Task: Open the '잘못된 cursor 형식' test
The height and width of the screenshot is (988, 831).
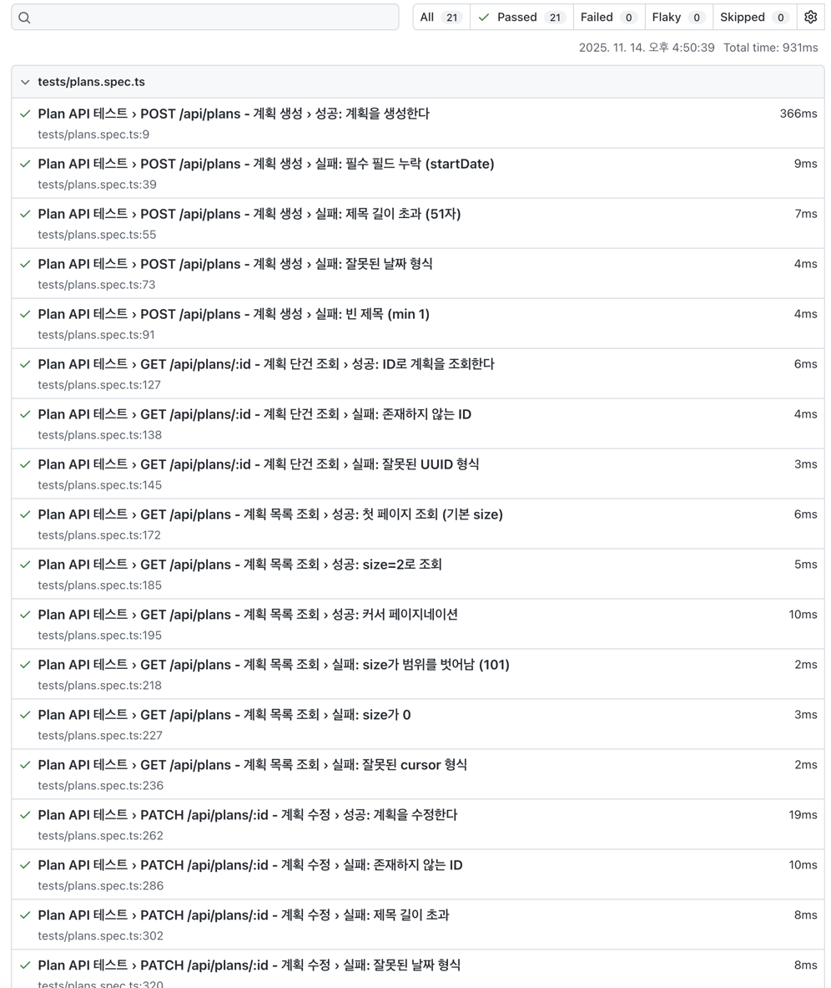Action: [x=252, y=765]
